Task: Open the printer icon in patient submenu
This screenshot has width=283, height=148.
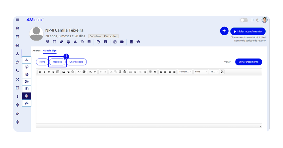Action: pos(27,74)
